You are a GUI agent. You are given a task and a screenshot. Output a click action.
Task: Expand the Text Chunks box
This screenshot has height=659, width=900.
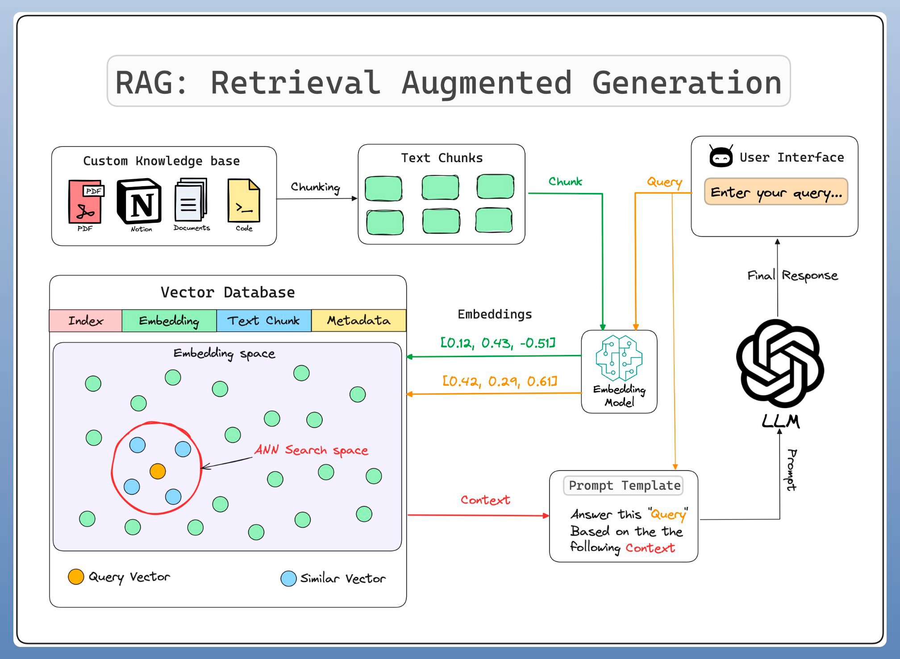442,158
